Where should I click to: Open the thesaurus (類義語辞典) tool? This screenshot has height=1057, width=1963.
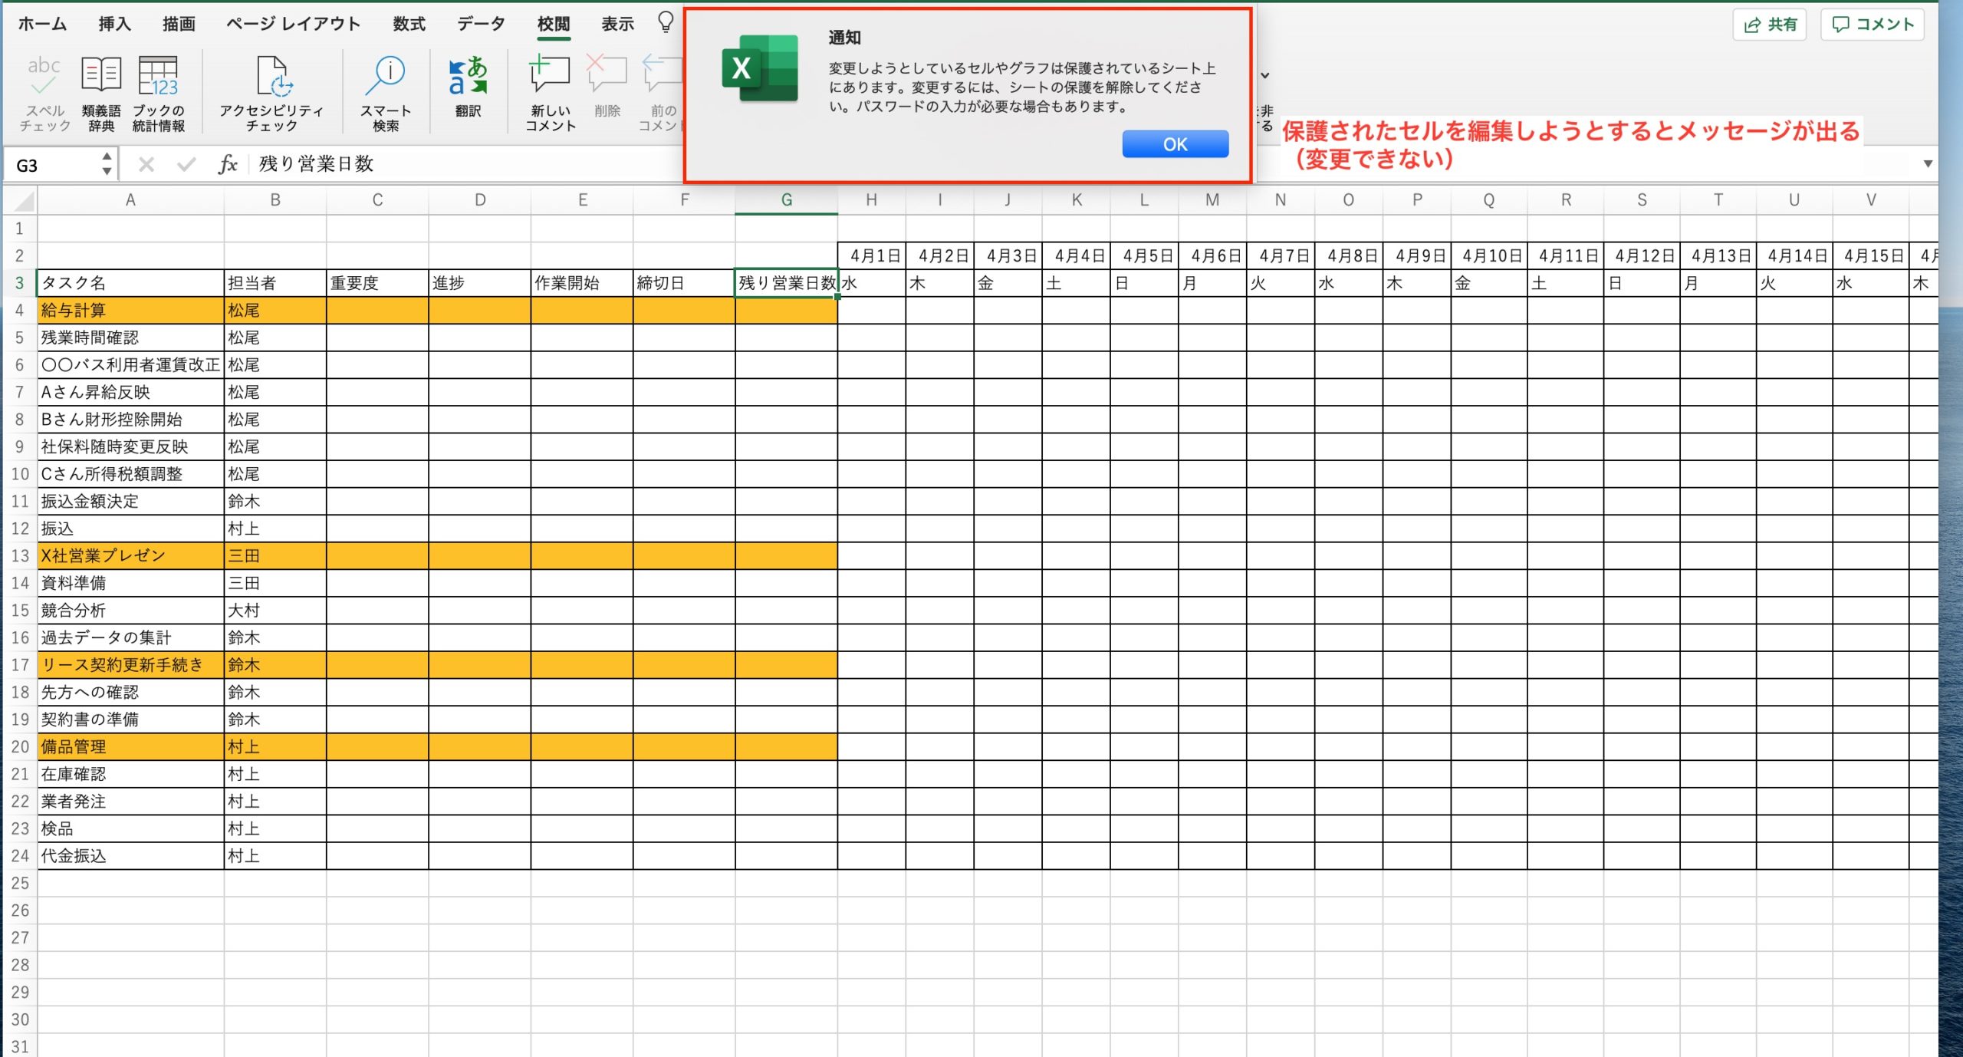tap(101, 94)
